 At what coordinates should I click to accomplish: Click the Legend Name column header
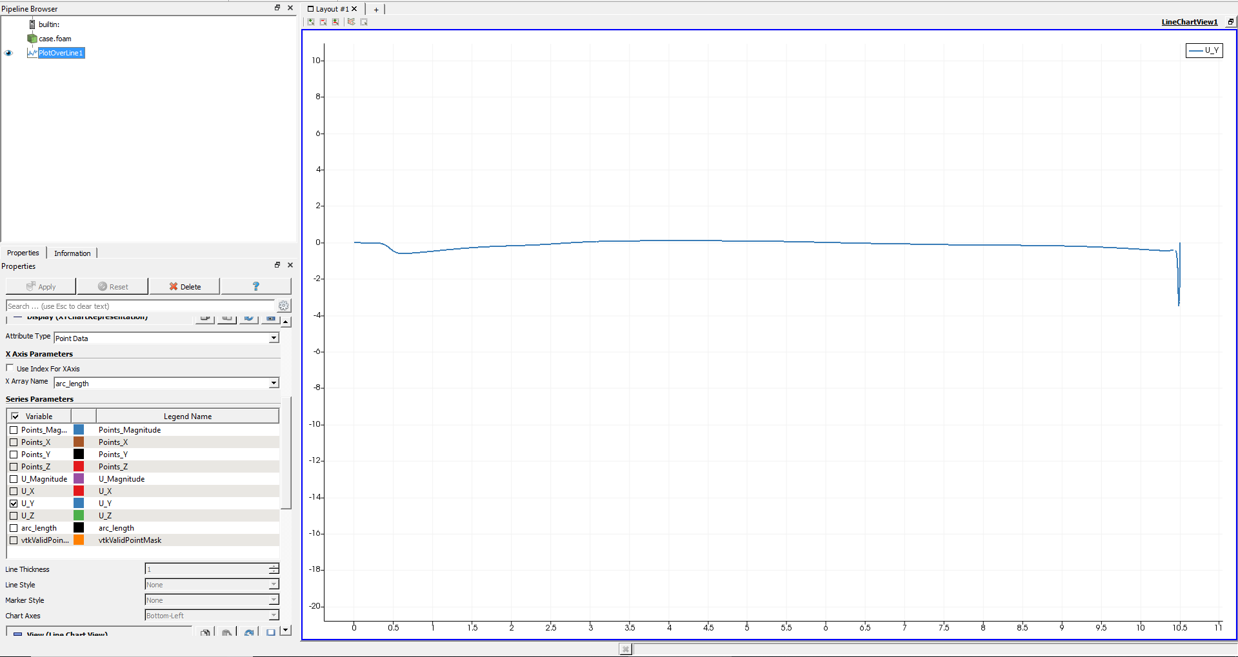(188, 417)
